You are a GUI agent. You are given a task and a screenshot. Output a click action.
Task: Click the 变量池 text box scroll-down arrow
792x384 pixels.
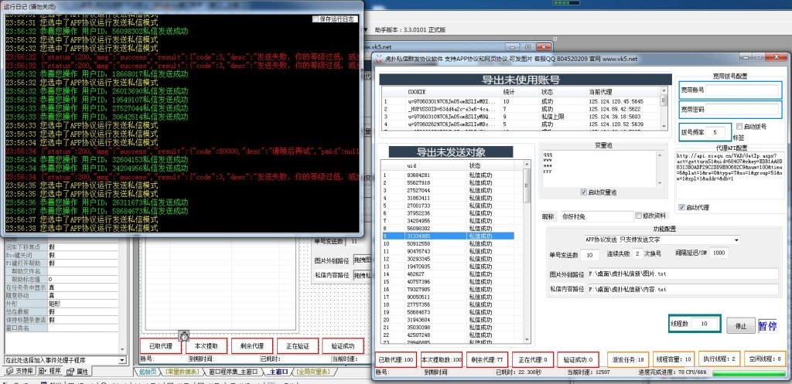tap(659, 183)
